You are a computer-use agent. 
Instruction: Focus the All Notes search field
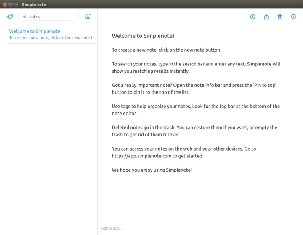pyautogui.click(x=49, y=16)
